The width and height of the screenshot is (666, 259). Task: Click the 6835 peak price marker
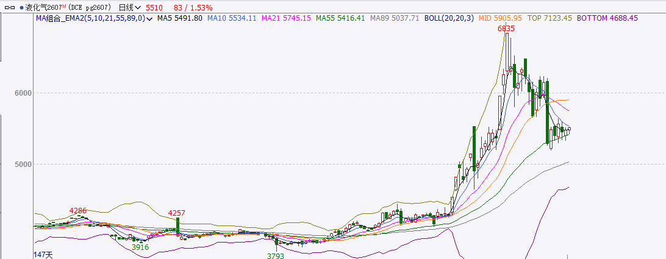pos(506,29)
